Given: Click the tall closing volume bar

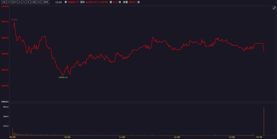Looking at the screenshot, I should tap(264, 121).
